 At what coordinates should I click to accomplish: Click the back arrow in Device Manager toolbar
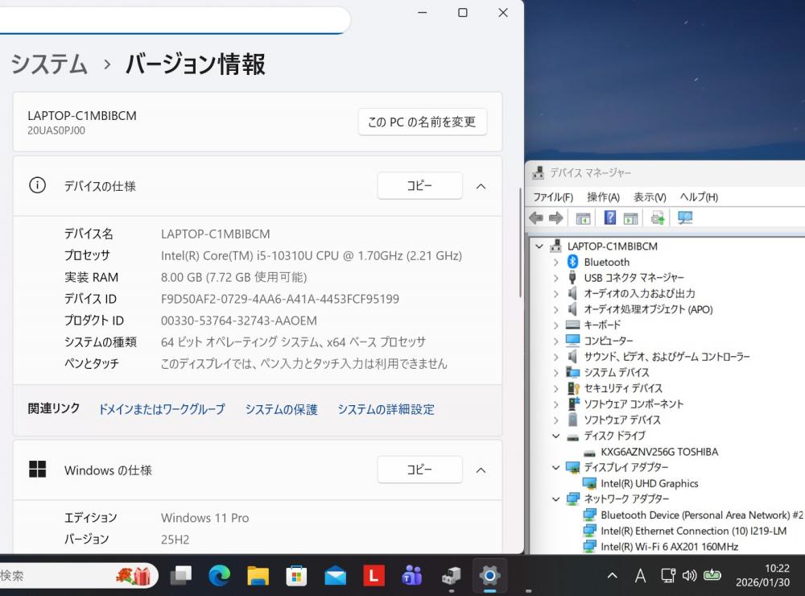point(536,218)
